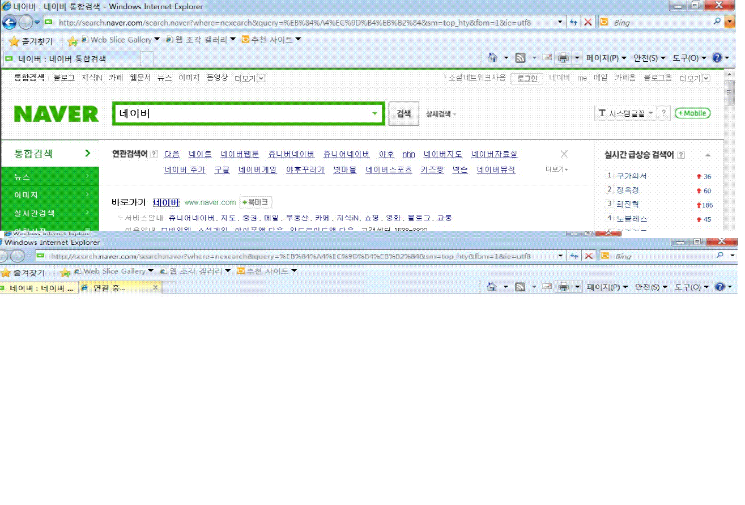Screen dimensions: 745x505
Task: Select the 블로그 tab on Naver
Action: coord(64,78)
